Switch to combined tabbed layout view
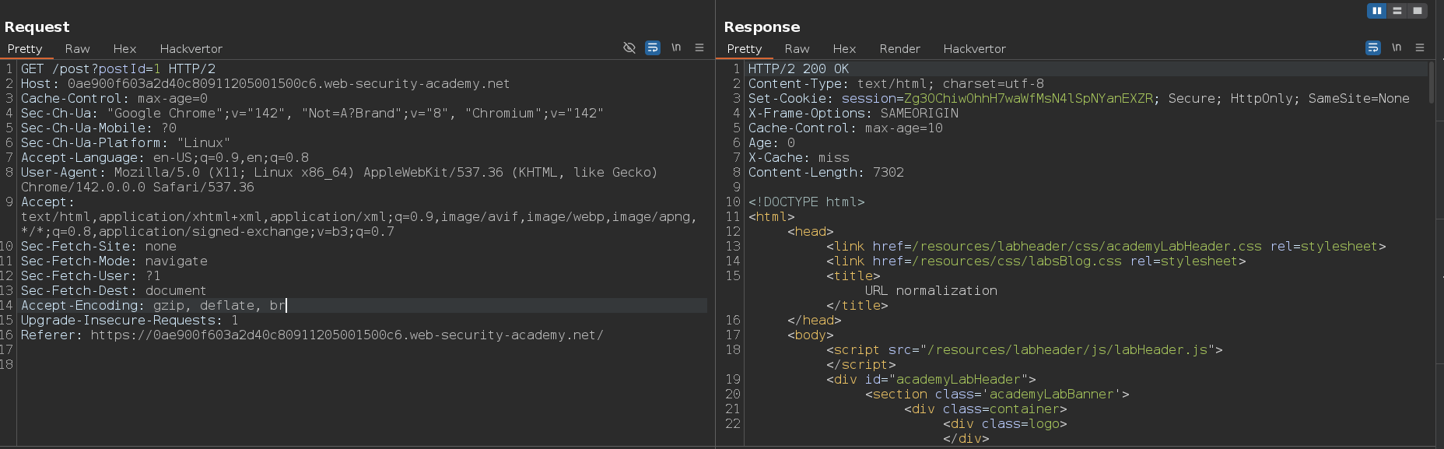This screenshot has width=1444, height=449. [1418, 11]
